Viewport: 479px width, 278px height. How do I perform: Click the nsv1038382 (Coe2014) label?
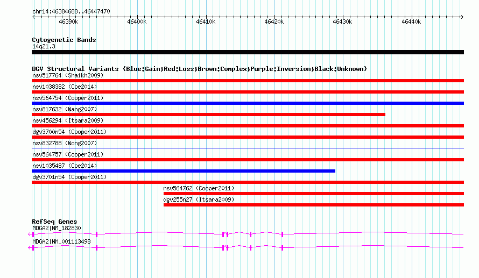click(65, 87)
